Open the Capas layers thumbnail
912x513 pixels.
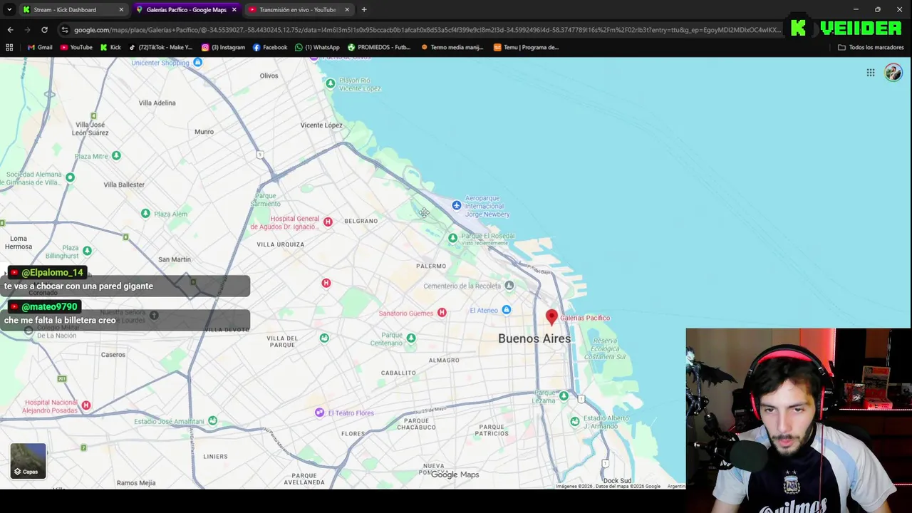(28, 461)
